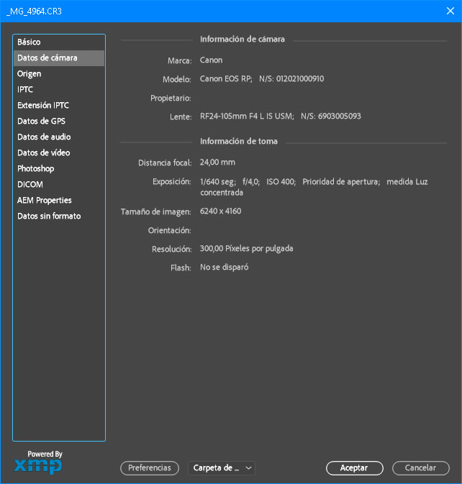
Task: Go to Extensión IPTC section
Action: [59, 105]
